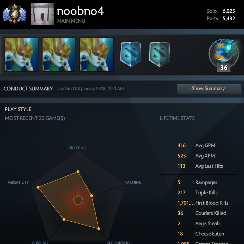Click the Party MMR value 5,432

click(x=229, y=18)
